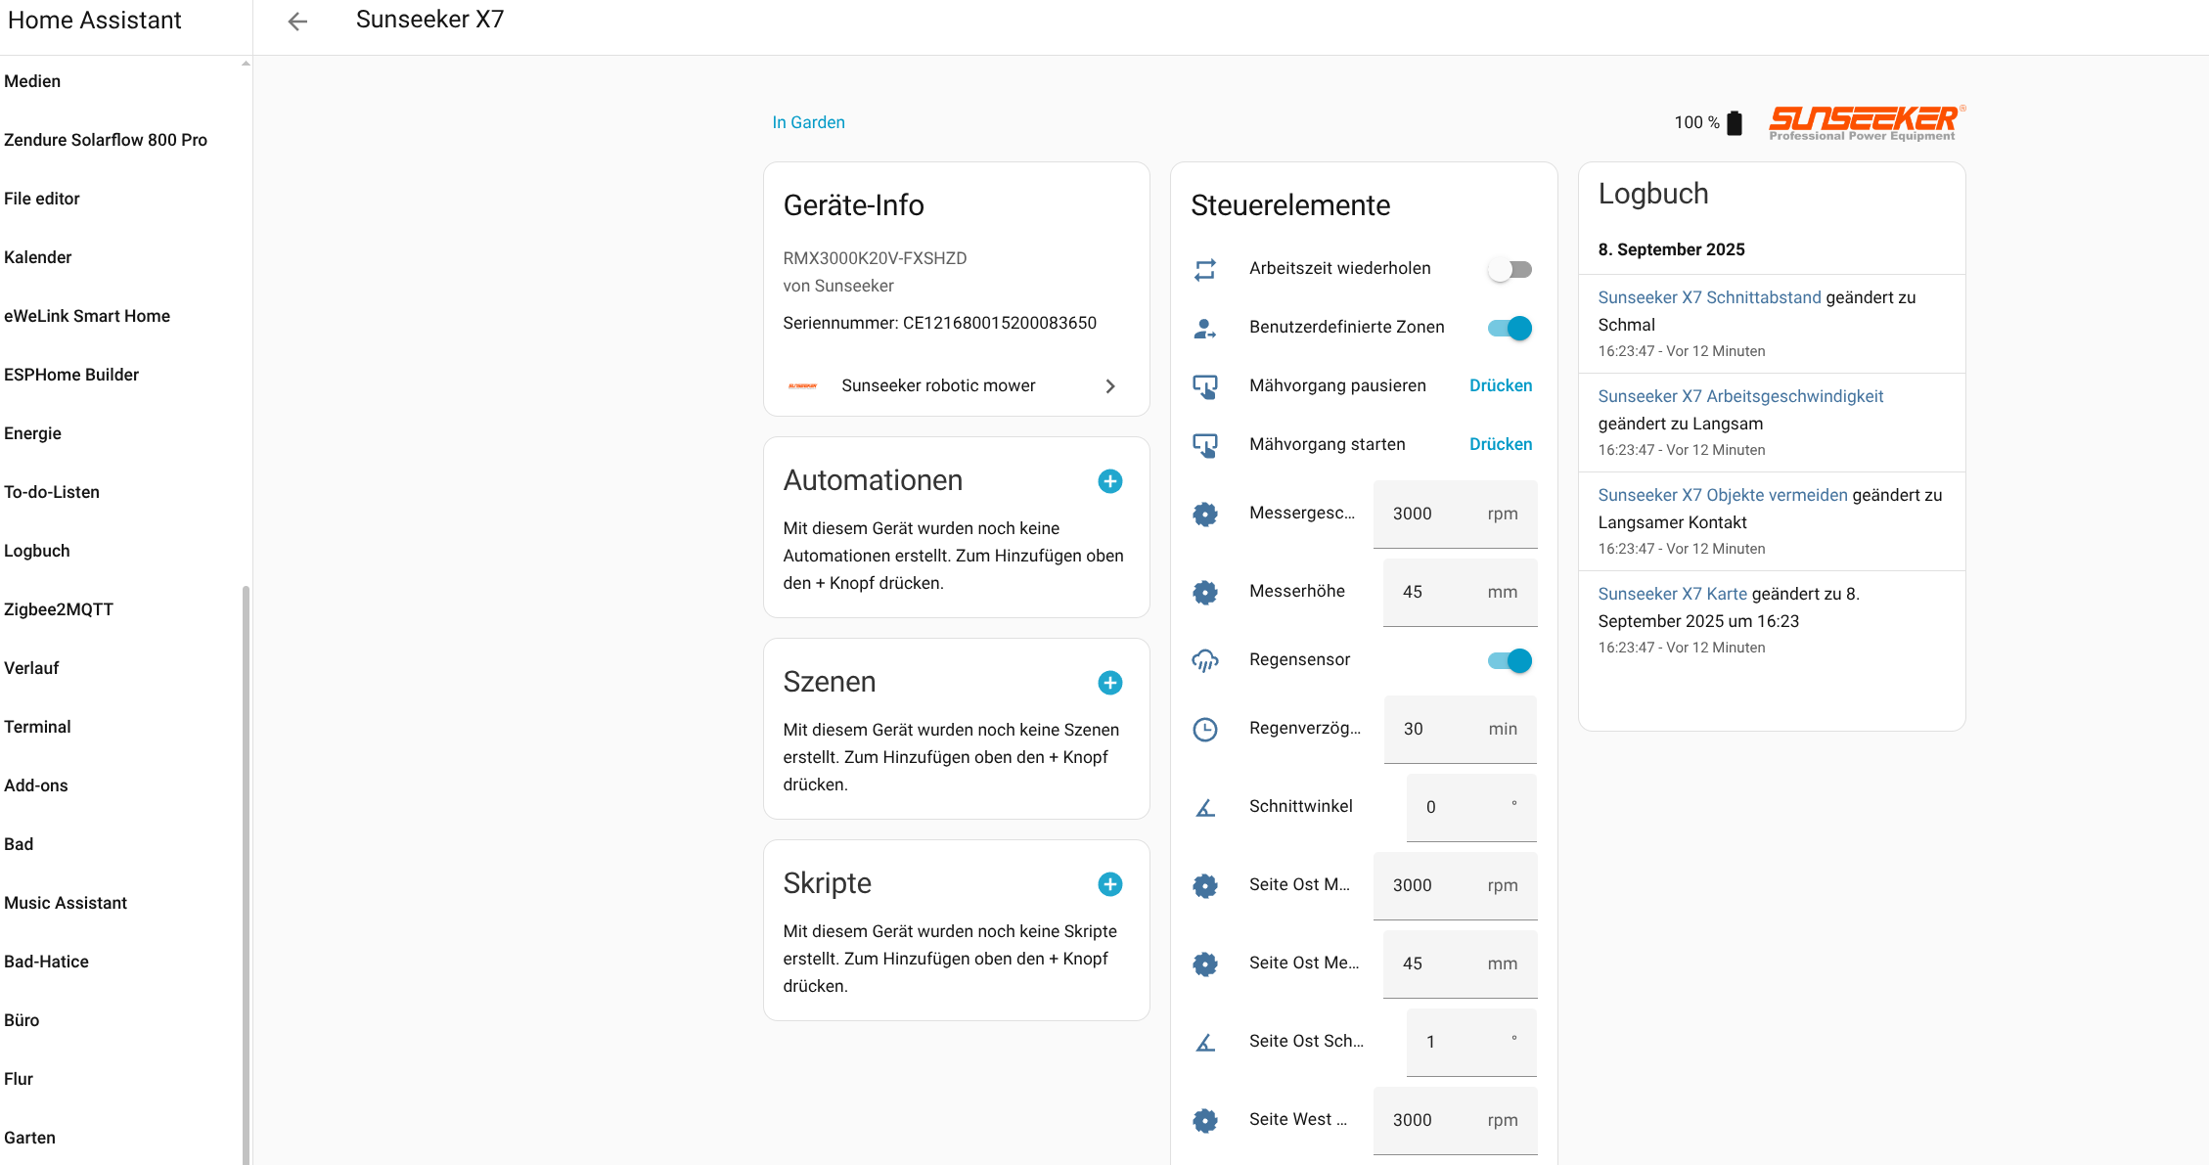Enable Arbeitszeit wiederholen switch
The image size is (2209, 1165).
coord(1509,269)
